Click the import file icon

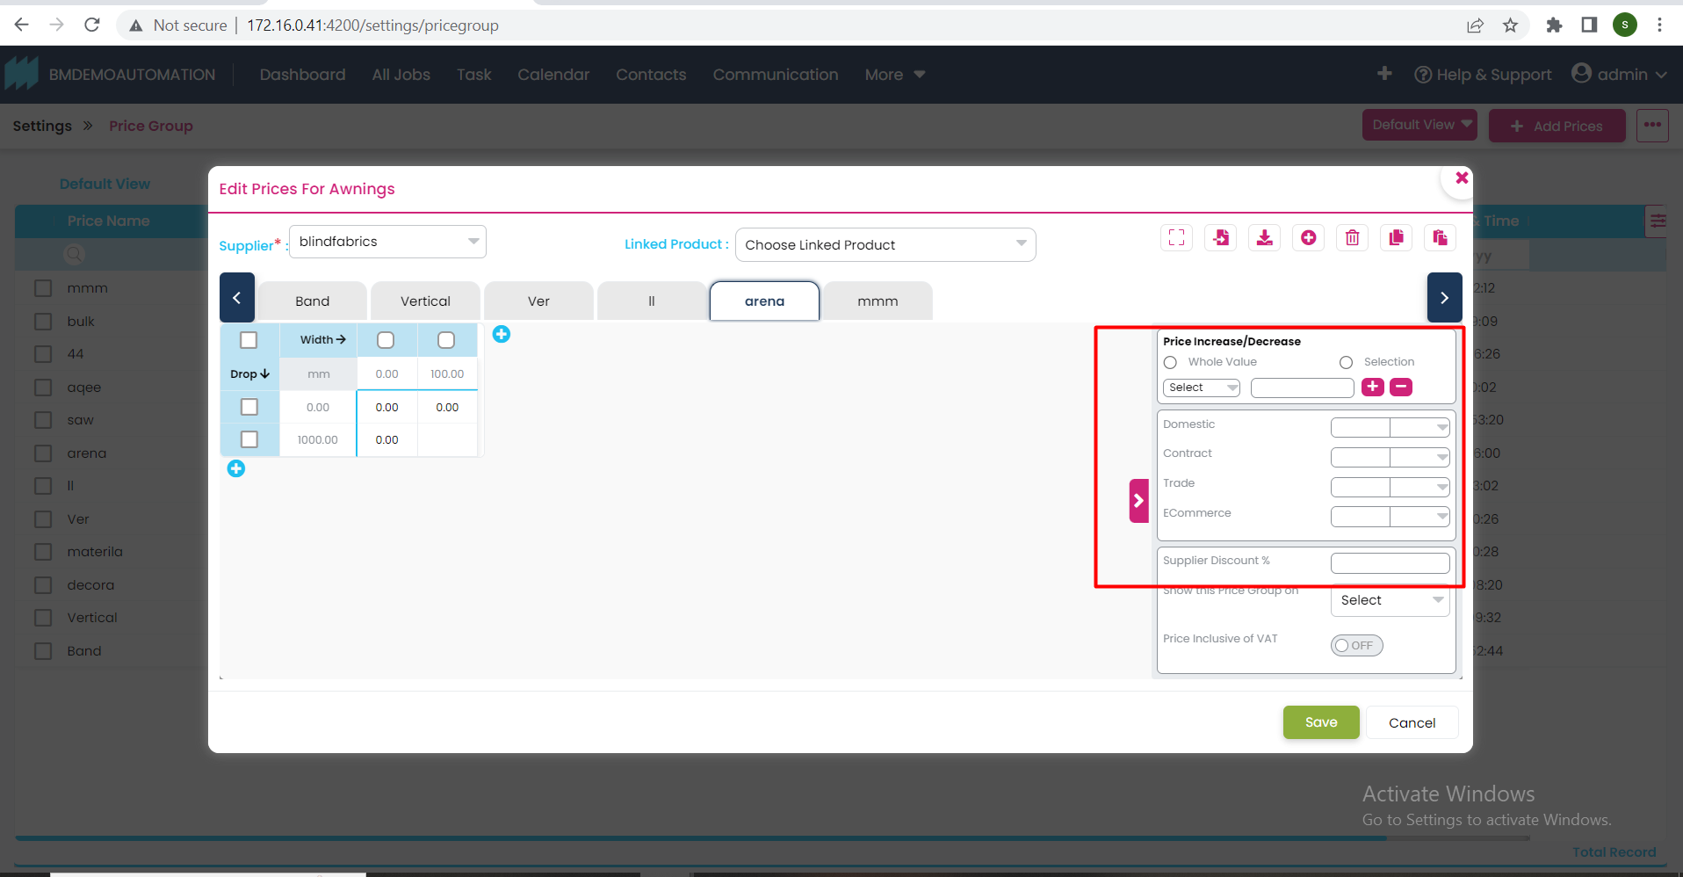click(1221, 237)
